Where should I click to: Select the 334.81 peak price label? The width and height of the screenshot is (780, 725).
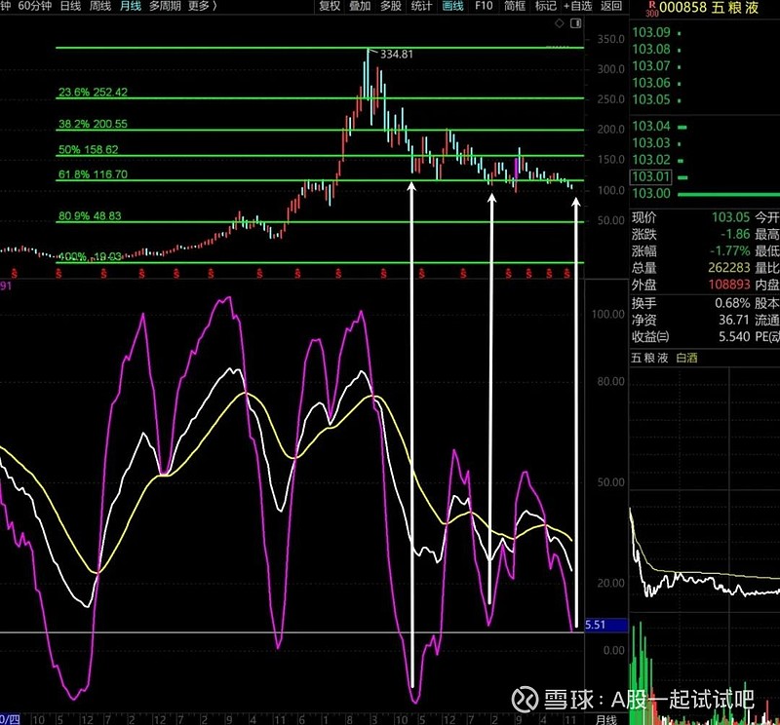click(x=397, y=55)
